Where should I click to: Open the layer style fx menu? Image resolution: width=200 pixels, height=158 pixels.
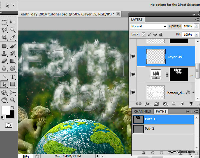click(148, 104)
